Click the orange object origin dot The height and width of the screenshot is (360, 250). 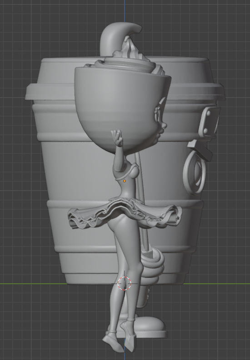125,181
